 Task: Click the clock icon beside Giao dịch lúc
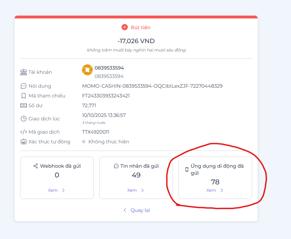tap(24, 119)
